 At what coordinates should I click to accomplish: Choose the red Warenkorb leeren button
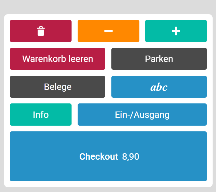58,59
